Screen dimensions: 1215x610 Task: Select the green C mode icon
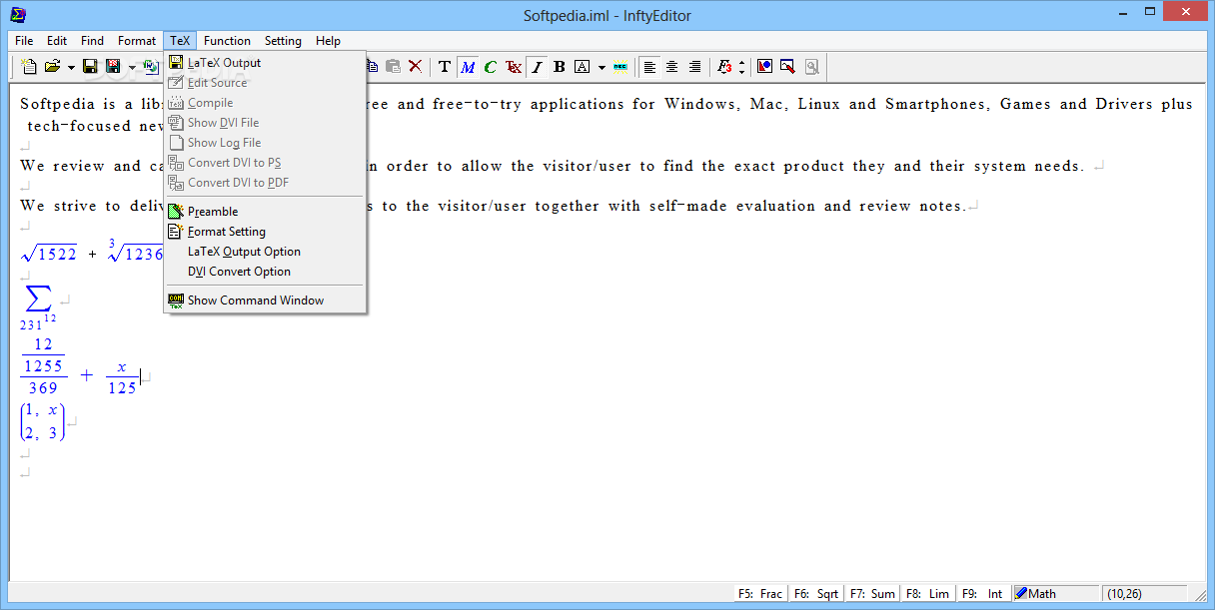point(490,67)
